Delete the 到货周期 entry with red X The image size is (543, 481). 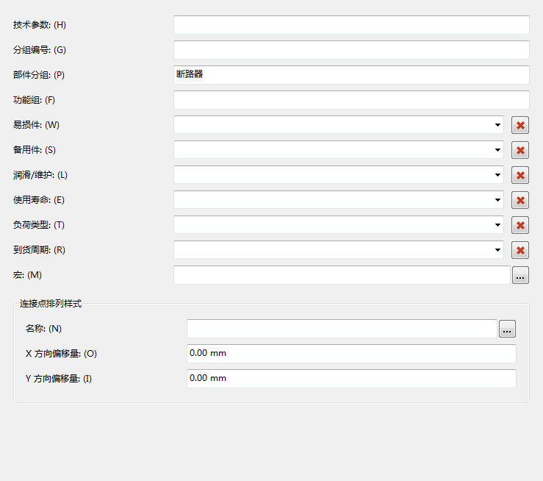pos(520,250)
